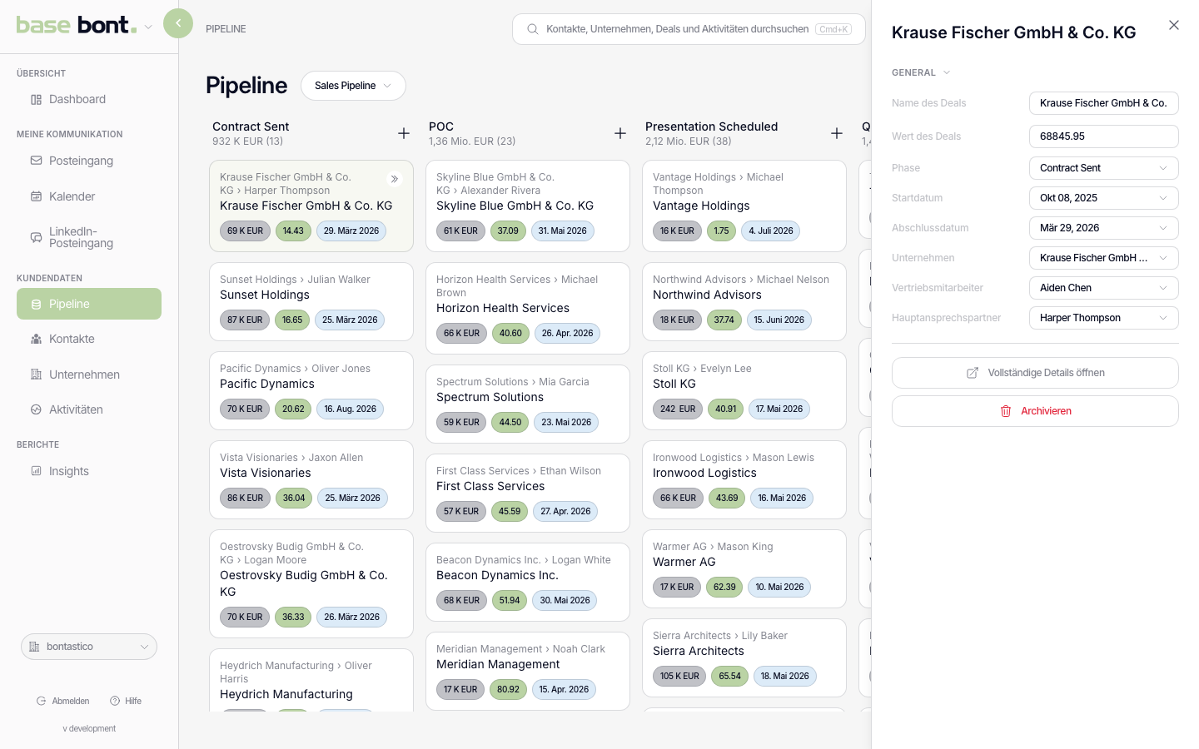Click 44.50 score on Spectrum Solutions
The image size is (1199, 749).
click(510, 422)
